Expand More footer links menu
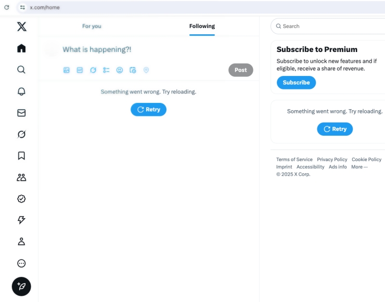385x302 pixels. click(x=359, y=167)
